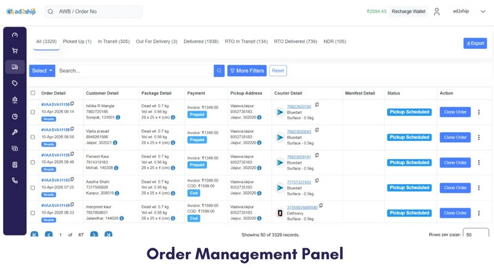Click Pickup Scheduled status for order #VAASVA11158
The height and width of the screenshot is (278, 494).
point(409,137)
